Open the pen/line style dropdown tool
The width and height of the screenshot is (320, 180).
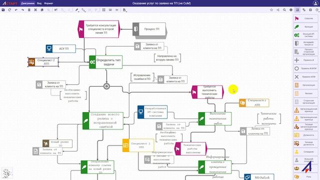(76, 10)
